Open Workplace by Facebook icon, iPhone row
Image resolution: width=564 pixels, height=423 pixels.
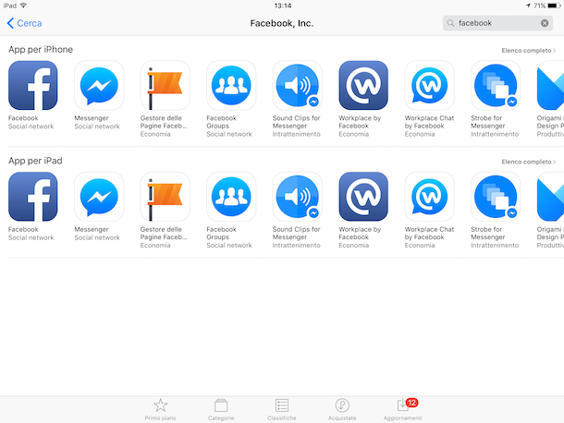[x=363, y=85]
